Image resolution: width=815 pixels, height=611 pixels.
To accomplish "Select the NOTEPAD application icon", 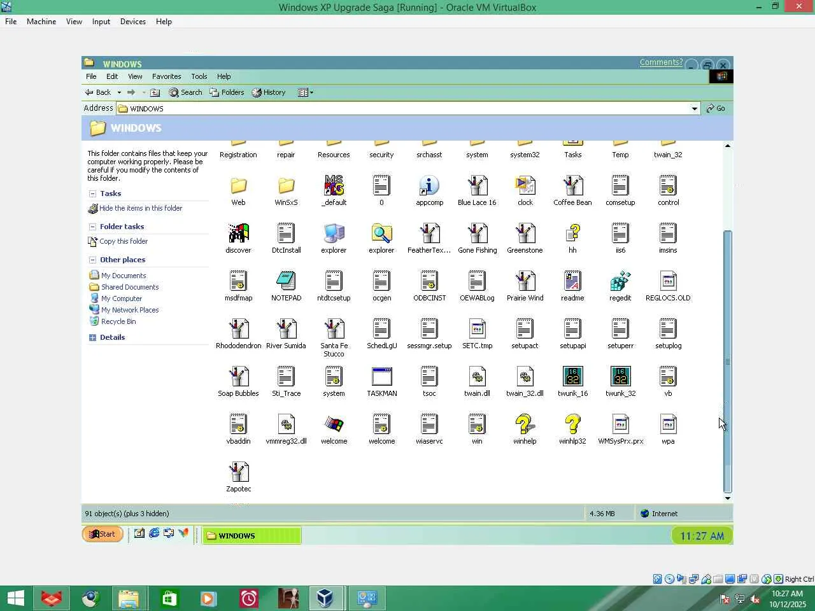I will [286, 281].
